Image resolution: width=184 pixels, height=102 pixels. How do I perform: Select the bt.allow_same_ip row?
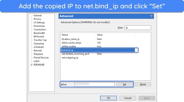point(98,39)
